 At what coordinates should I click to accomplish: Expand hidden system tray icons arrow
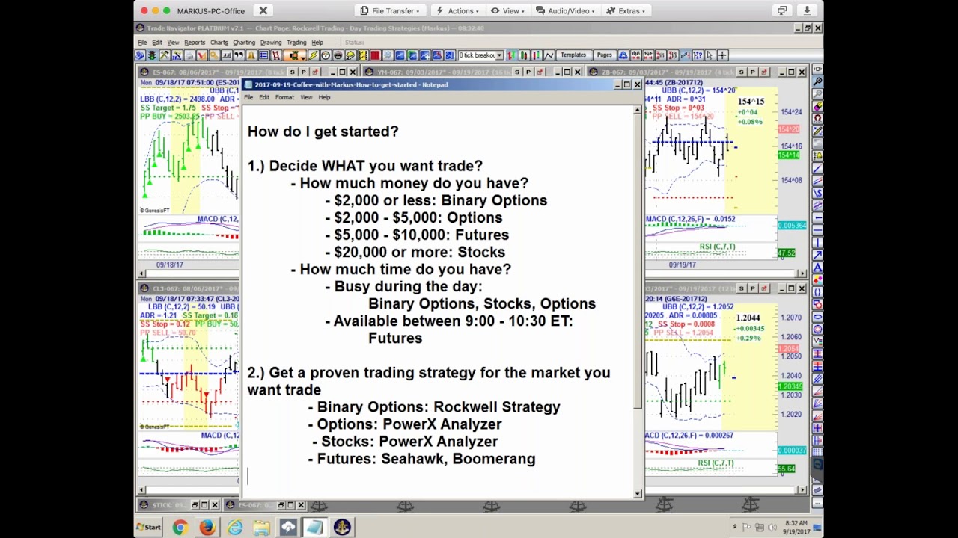734,528
